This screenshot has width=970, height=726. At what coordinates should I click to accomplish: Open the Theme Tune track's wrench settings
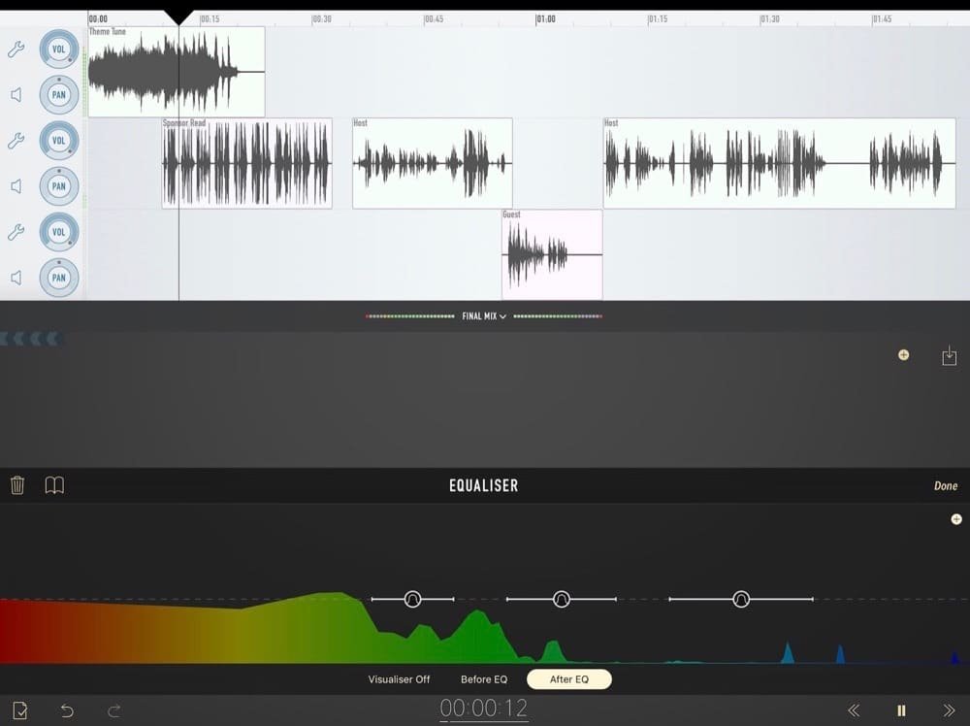[16, 49]
